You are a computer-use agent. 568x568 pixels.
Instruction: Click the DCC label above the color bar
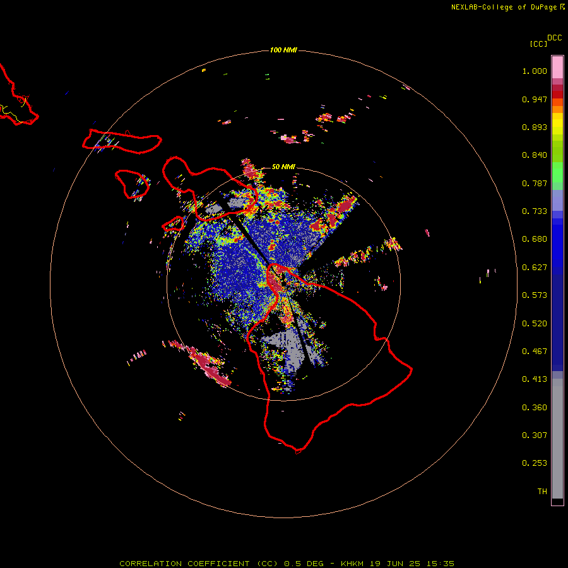tap(554, 38)
